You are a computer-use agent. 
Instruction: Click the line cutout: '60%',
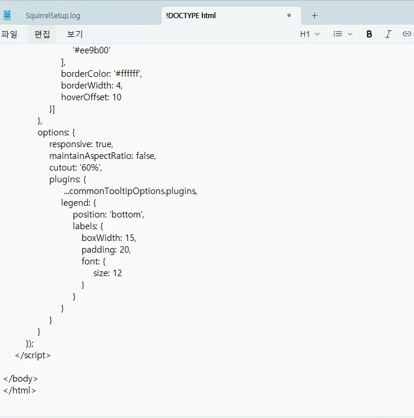click(x=76, y=168)
